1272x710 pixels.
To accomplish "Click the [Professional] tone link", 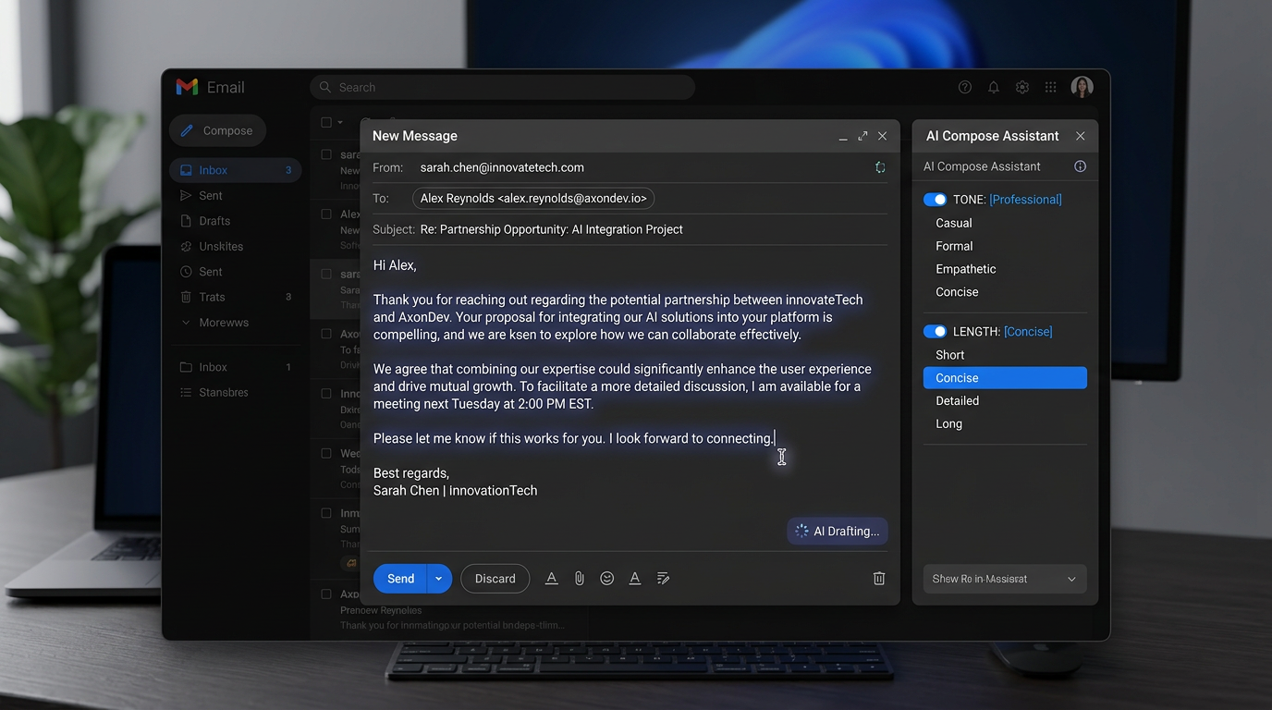I will coord(1025,200).
